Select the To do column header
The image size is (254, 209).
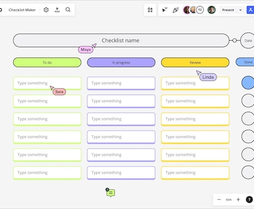[47, 62]
